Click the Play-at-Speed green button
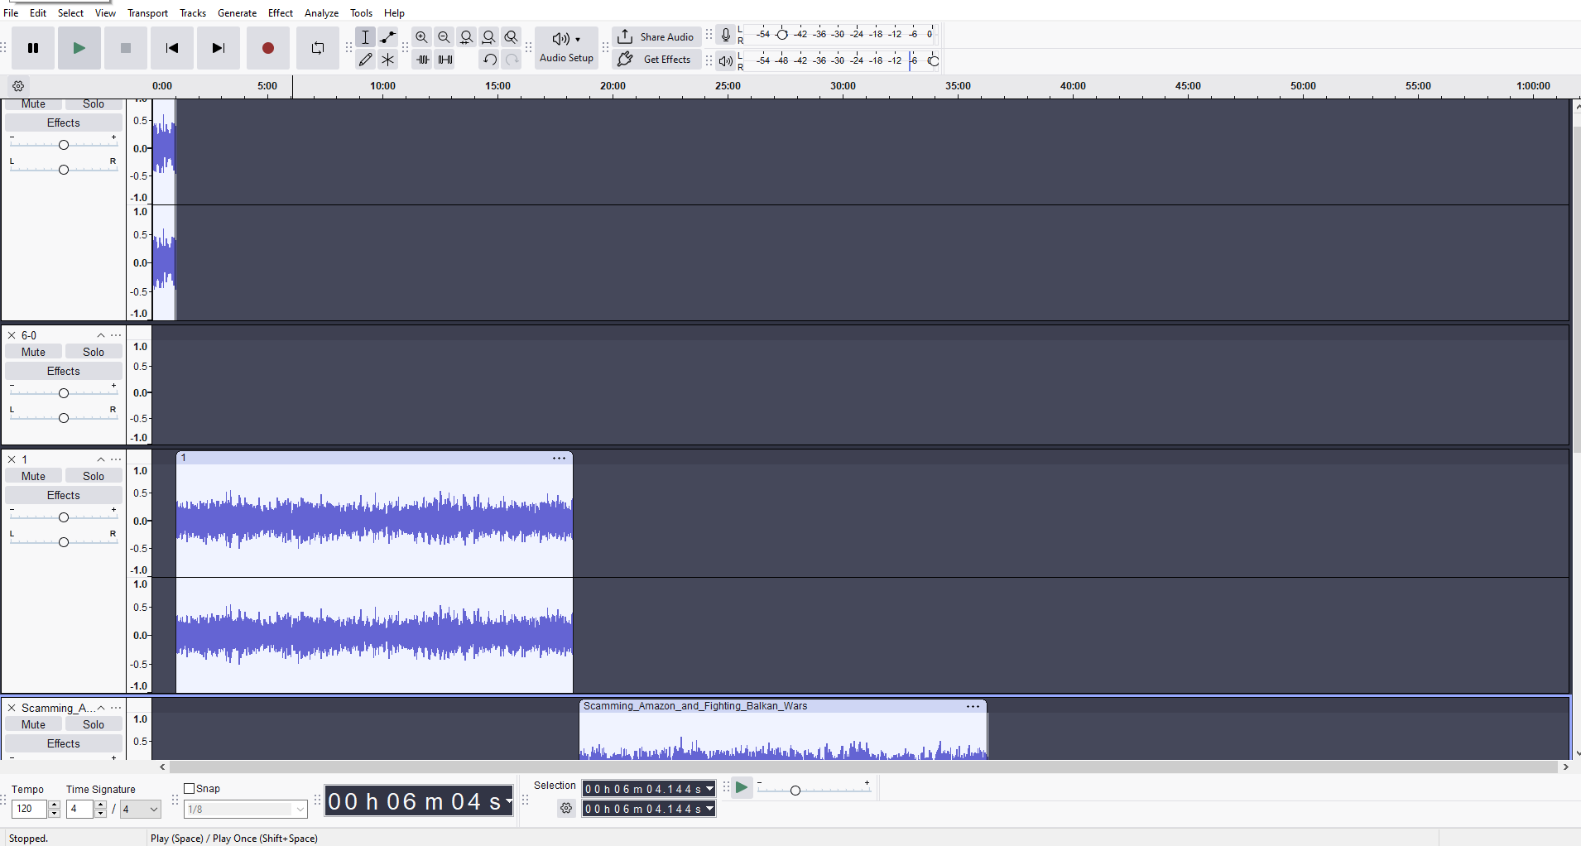The height and width of the screenshot is (846, 1581). pyautogui.click(x=742, y=788)
